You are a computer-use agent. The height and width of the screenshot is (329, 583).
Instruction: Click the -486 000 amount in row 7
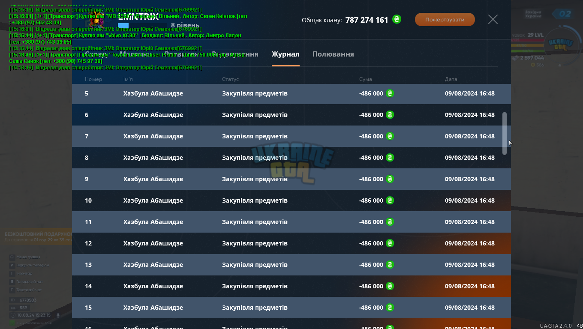pos(371,136)
